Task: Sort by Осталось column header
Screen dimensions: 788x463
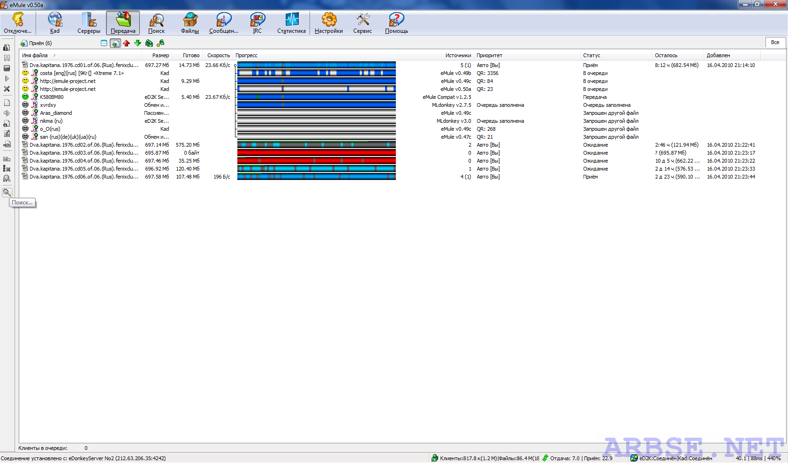Action: click(678, 55)
